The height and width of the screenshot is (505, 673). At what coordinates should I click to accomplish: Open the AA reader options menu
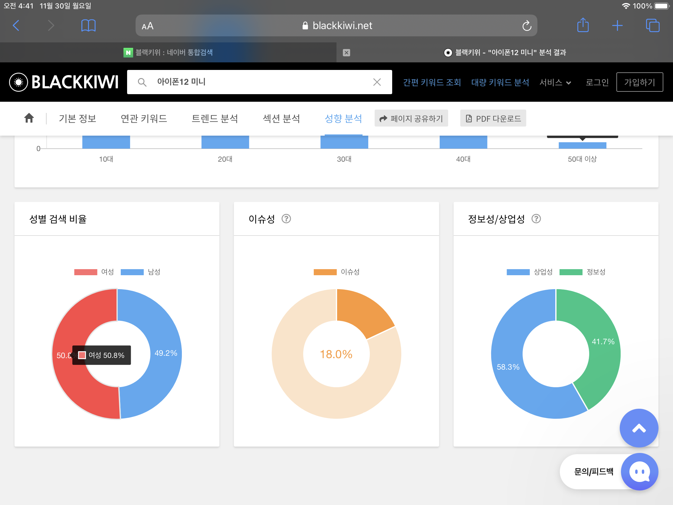pyautogui.click(x=148, y=26)
